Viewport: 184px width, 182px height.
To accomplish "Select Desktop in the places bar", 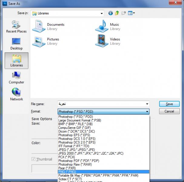I will pos(16,44).
